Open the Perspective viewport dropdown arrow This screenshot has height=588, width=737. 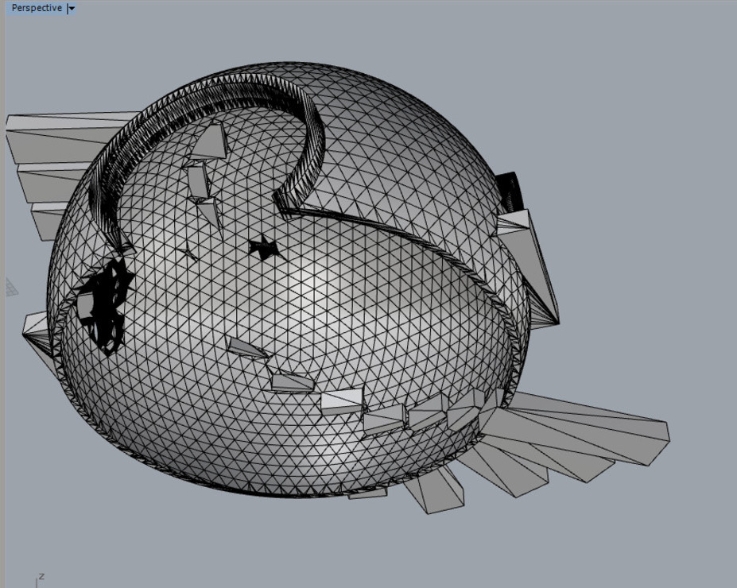(72, 9)
